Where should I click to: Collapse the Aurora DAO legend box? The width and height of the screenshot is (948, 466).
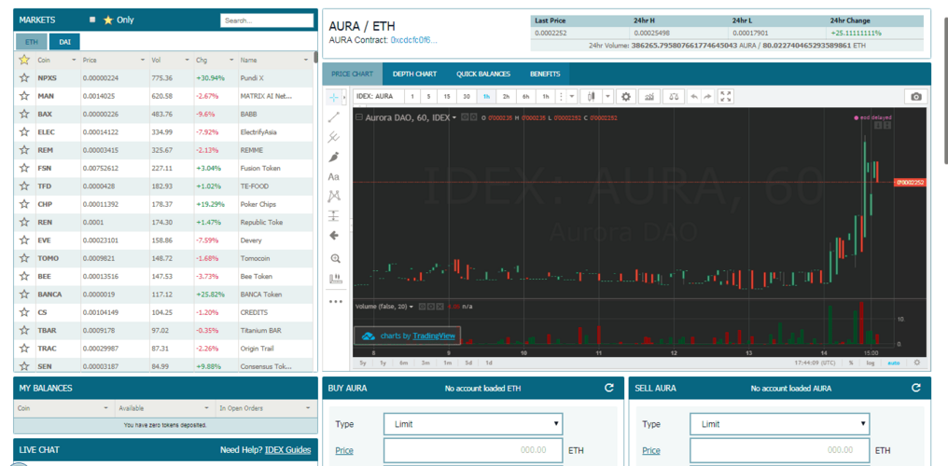pos(359,117)
